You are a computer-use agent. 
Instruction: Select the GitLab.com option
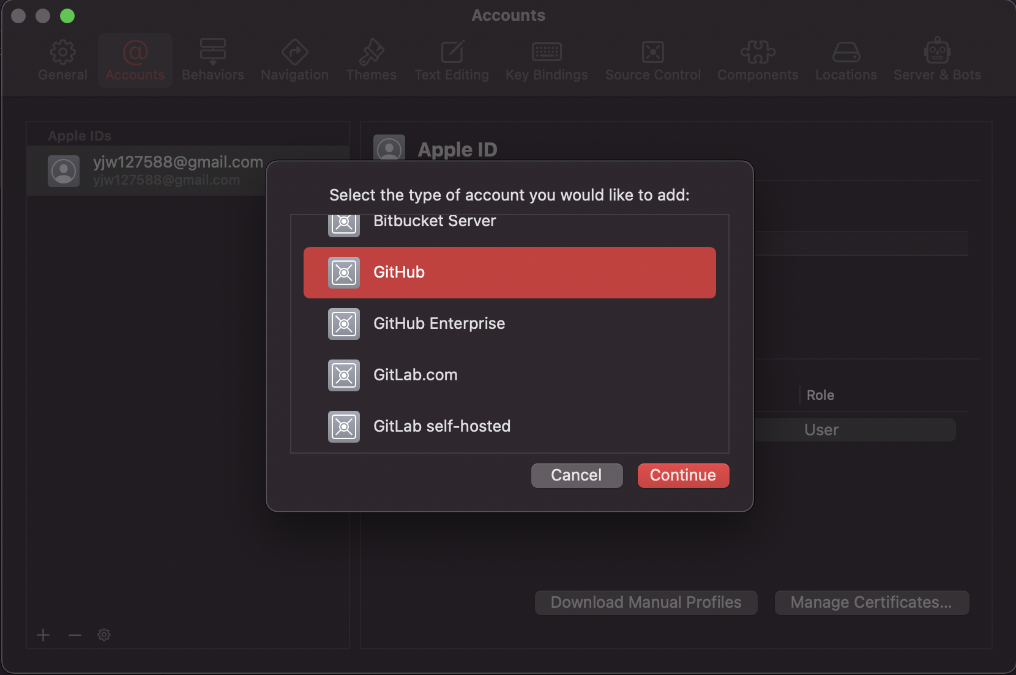tap(510, 375)
